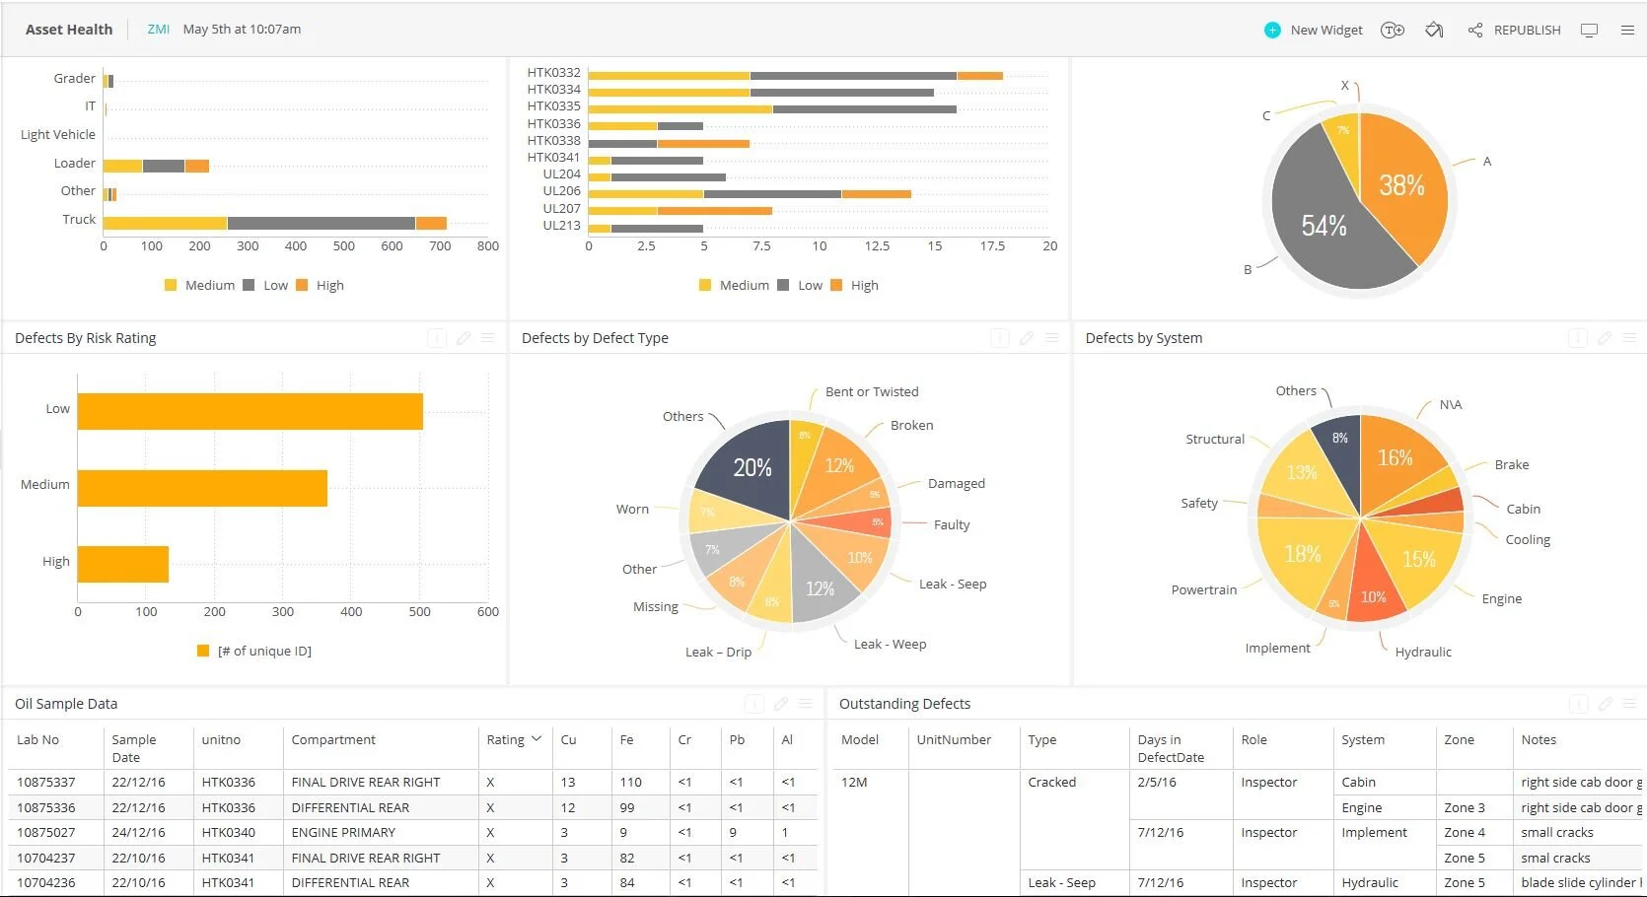Open sharing options with the share icon
The height and width of the screenshot is (897, 1647).
1474,30
